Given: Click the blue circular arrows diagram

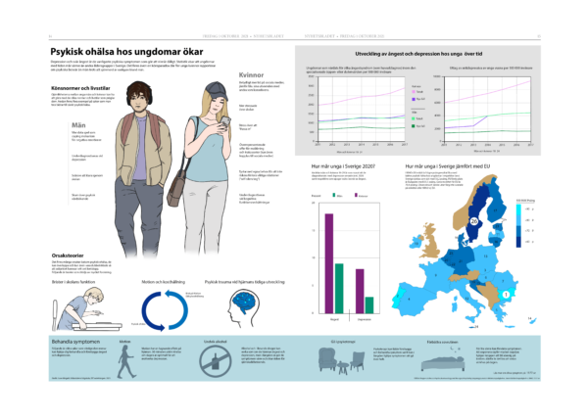Looking at the screenshot, I should coord(165,310).
